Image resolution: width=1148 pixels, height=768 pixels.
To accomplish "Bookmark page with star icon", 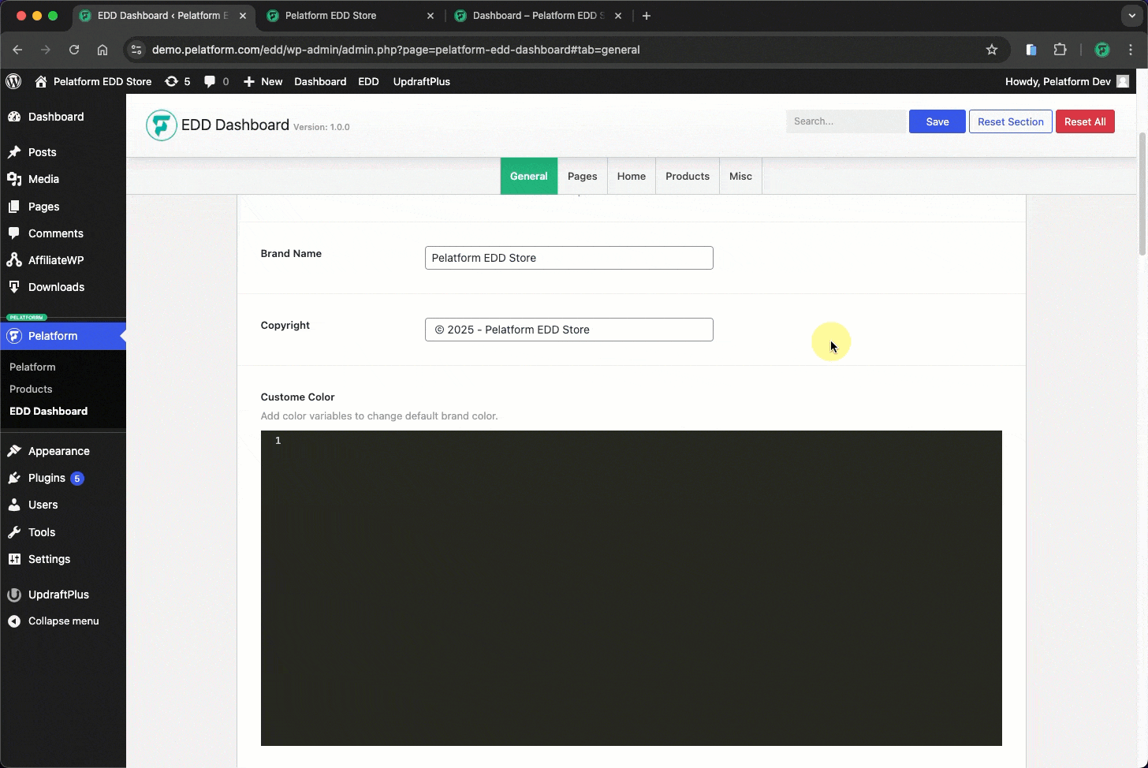I will [992, 50].
